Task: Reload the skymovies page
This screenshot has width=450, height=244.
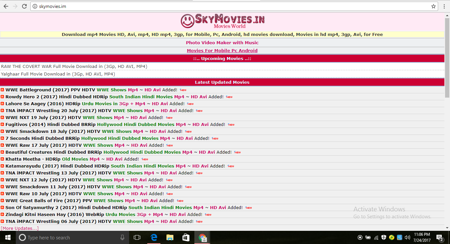Action: point(24,6)
